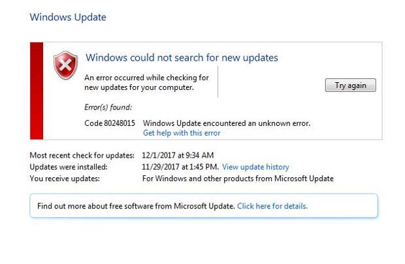Click the Windows Update page title
Viewport: 405px width, 264px height.
tap(68, 17)
